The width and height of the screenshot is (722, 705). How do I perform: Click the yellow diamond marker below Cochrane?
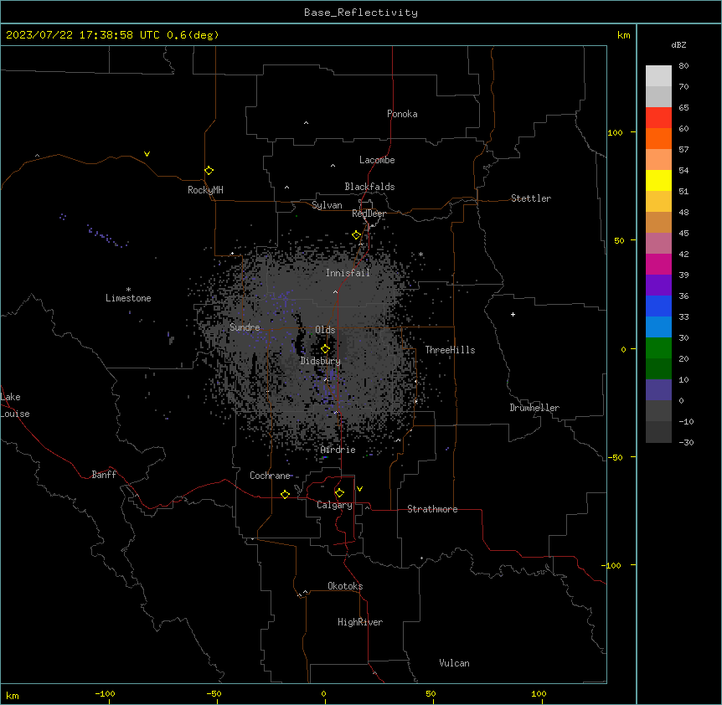[285, 494]
